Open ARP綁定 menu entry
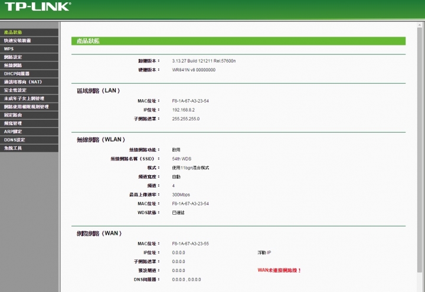Viewport: 425px width, 292px height. pyautogui.click(x=29, y=132)
